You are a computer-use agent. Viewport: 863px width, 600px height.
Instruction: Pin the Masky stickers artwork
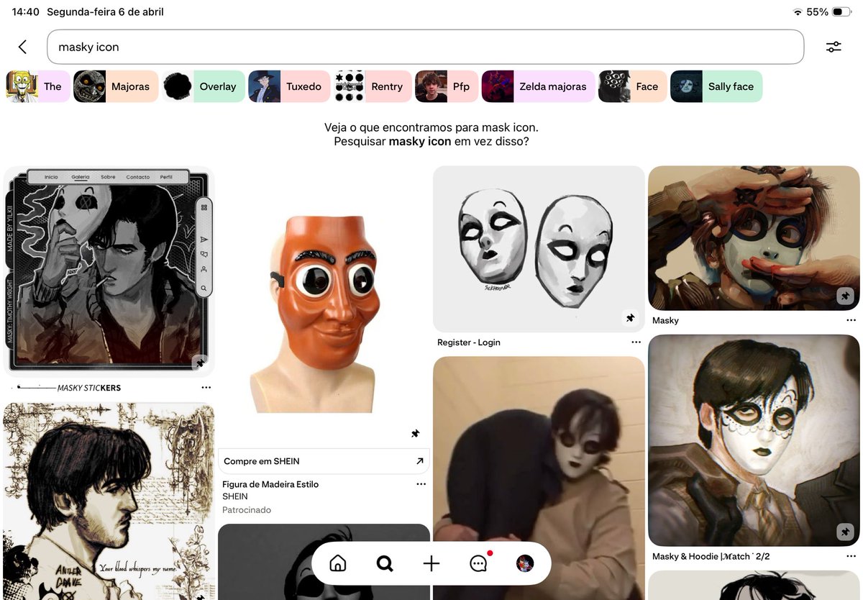coord(201,364)
